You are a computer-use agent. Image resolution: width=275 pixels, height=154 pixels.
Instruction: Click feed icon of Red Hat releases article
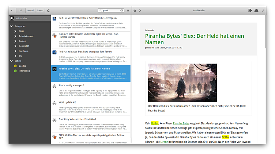pos(54,52)
